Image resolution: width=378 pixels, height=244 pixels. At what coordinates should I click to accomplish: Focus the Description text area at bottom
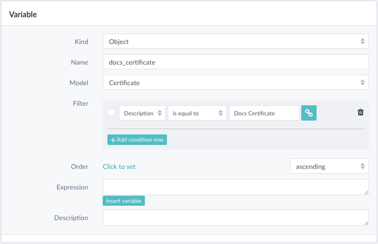235,218
